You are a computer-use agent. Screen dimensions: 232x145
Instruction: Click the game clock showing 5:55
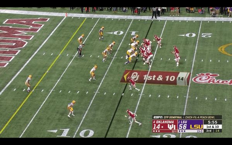213,122
